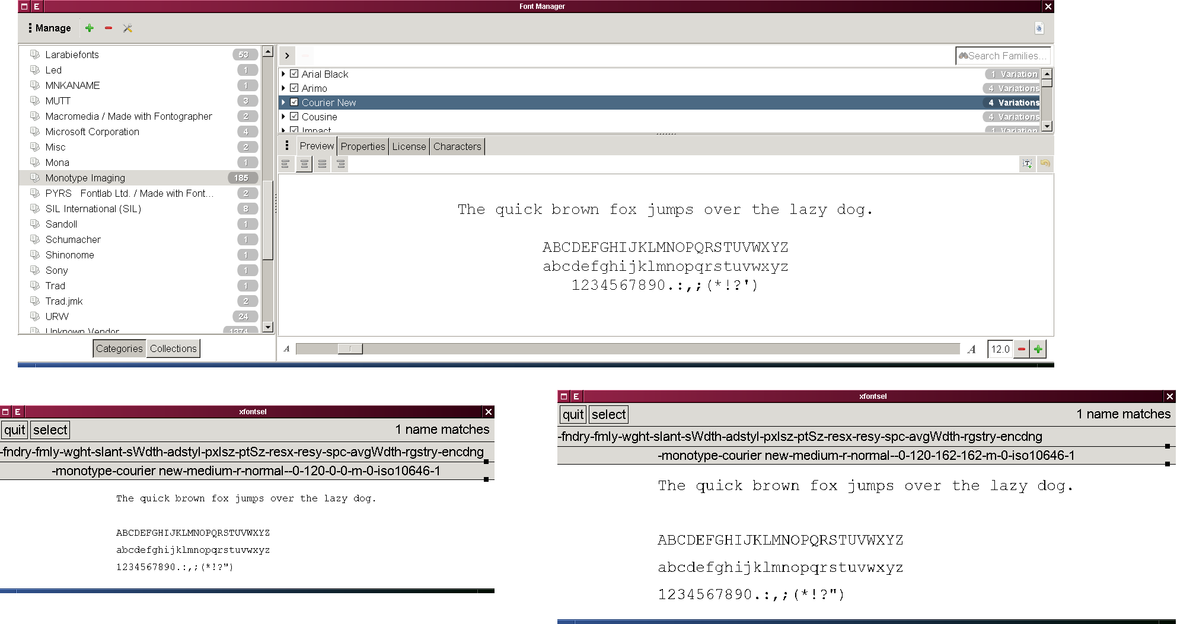The height and width of the screenshot is (624, 1177).
Task: Select the MNKANAME category
Action: tap(139, 85)
